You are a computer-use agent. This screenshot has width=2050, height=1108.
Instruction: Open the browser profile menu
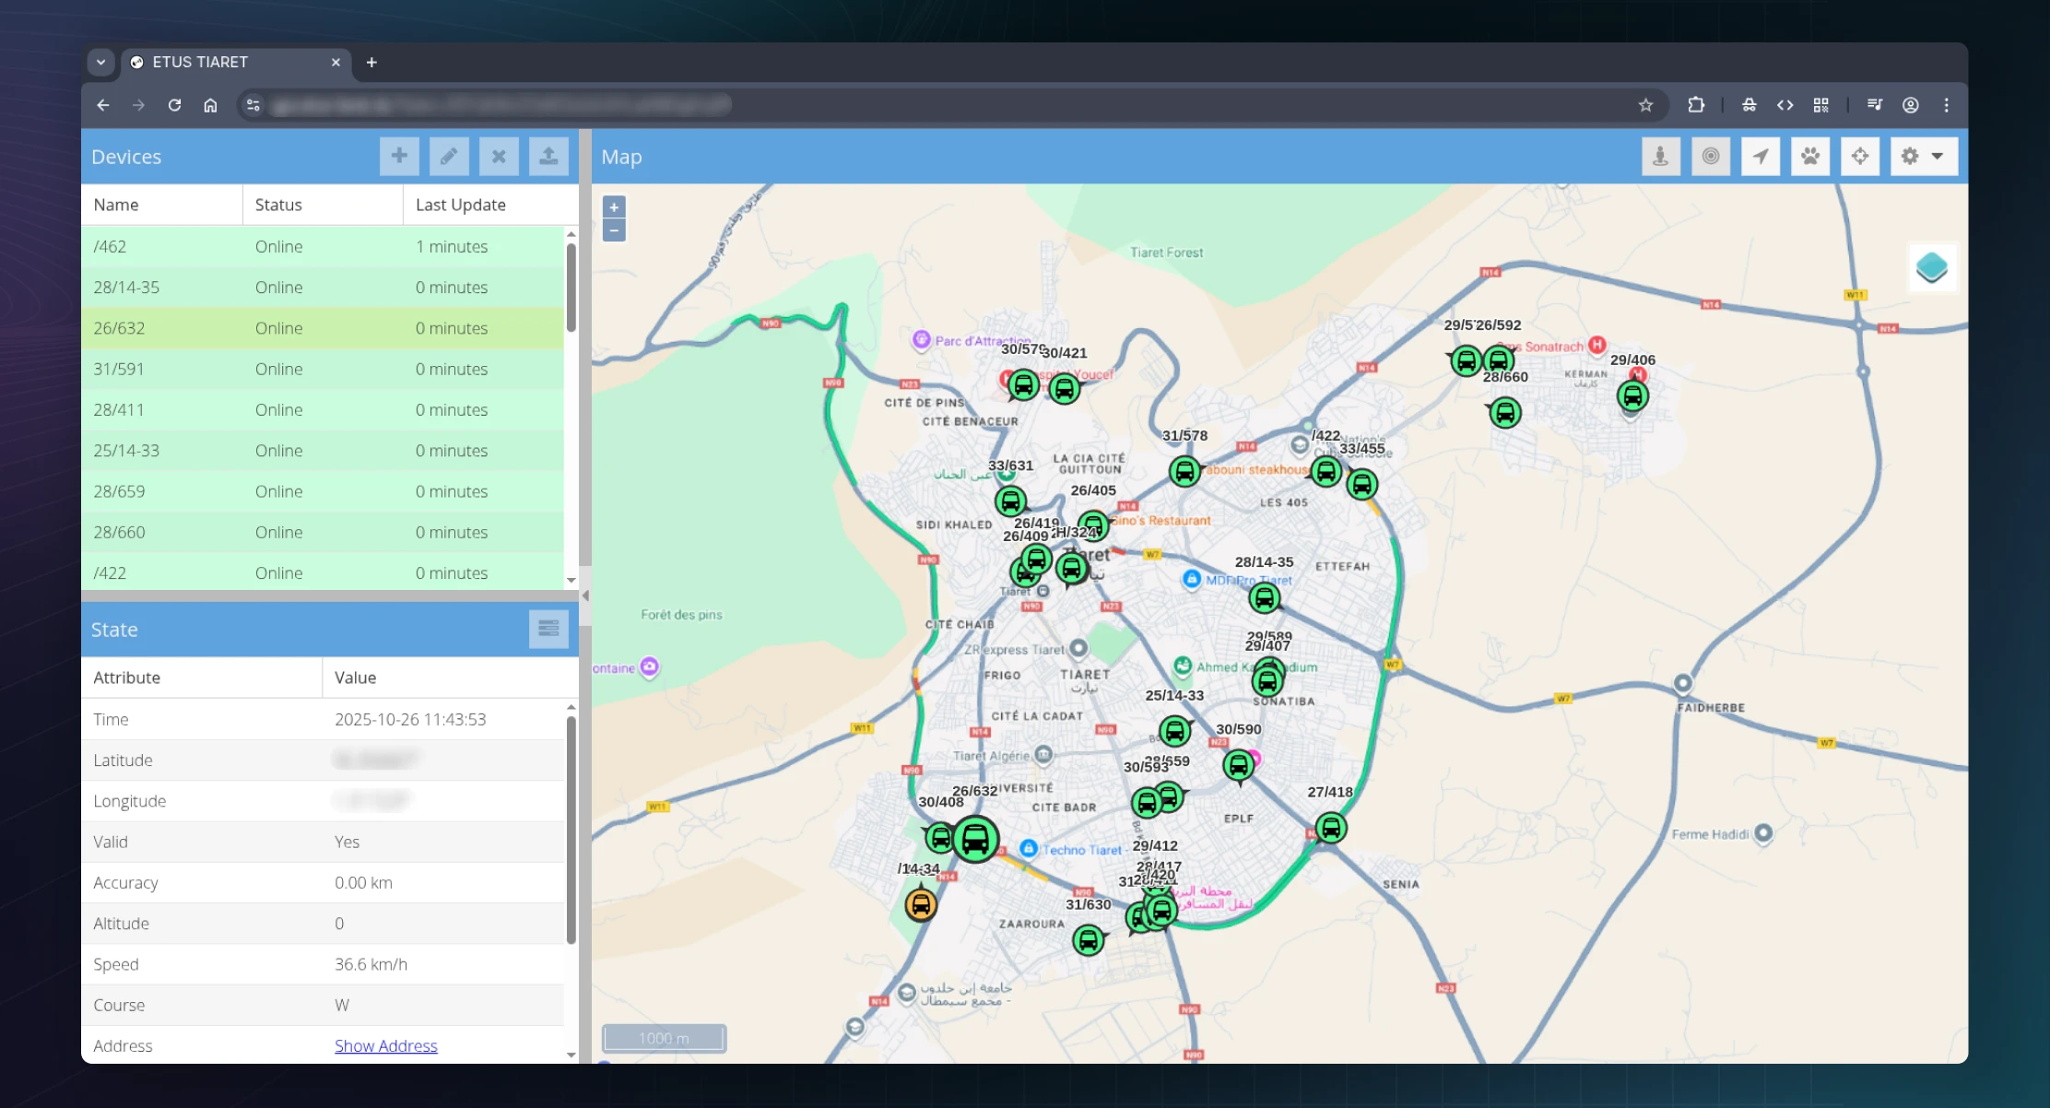tap(1910, 105)
